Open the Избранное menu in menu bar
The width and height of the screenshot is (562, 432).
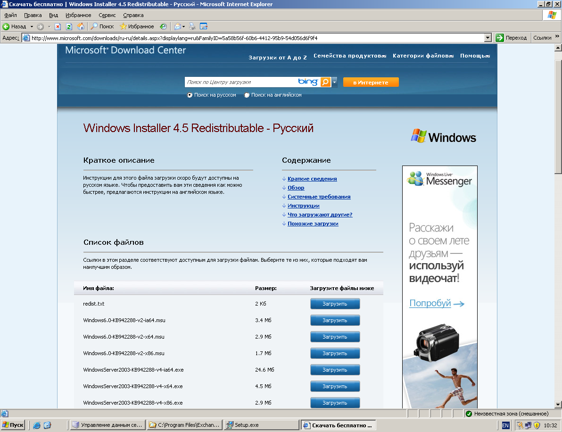(78, 15)
